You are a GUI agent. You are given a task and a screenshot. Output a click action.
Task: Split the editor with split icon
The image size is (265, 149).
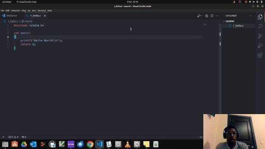point(212,16)
